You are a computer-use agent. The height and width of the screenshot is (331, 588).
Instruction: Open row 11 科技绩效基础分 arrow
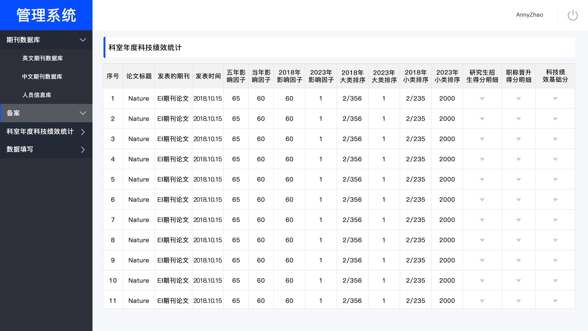tap(555, 301)
